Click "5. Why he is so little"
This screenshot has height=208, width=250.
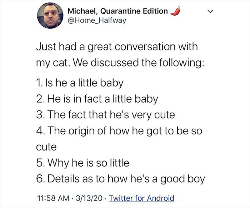click(83, 163)
